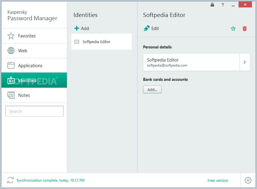The height and width of the screenshot is (189, 257).
Task: Switch to the Applications section
Action: pos(34,65)
